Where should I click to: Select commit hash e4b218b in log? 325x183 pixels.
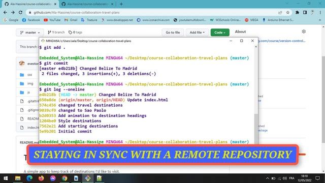(x=47, y=95)
